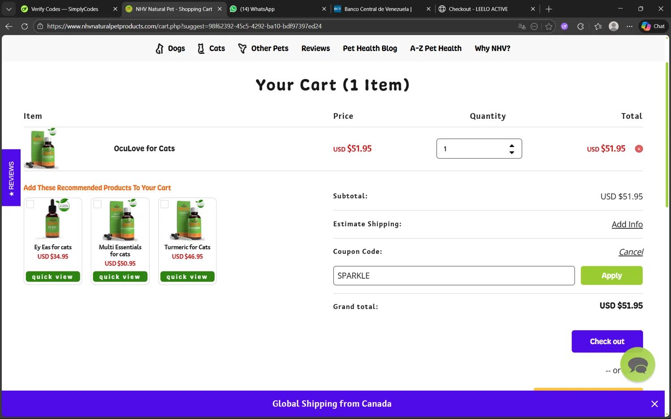Go back to previous page
The width and height of the screenshot is (671, 419).
pyautogui.click(x=8, y=26)
